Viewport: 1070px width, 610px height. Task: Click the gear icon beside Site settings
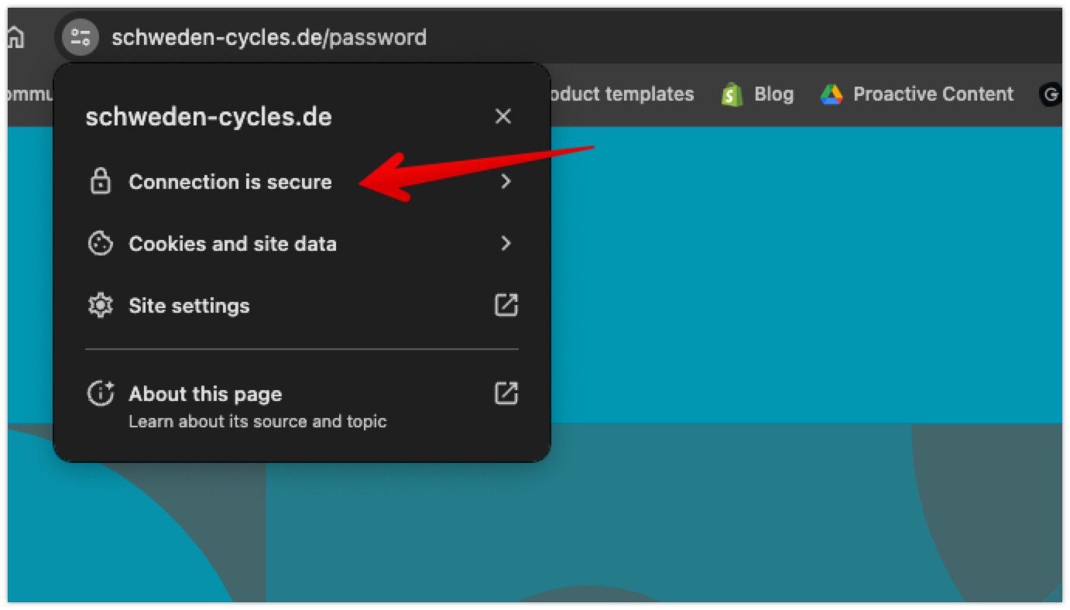pyautogui.click(x=100, y=306)
